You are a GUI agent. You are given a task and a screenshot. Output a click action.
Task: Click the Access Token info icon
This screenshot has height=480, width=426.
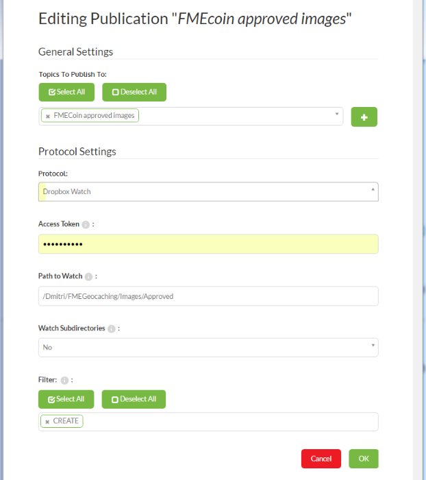[x=86, y=224]
